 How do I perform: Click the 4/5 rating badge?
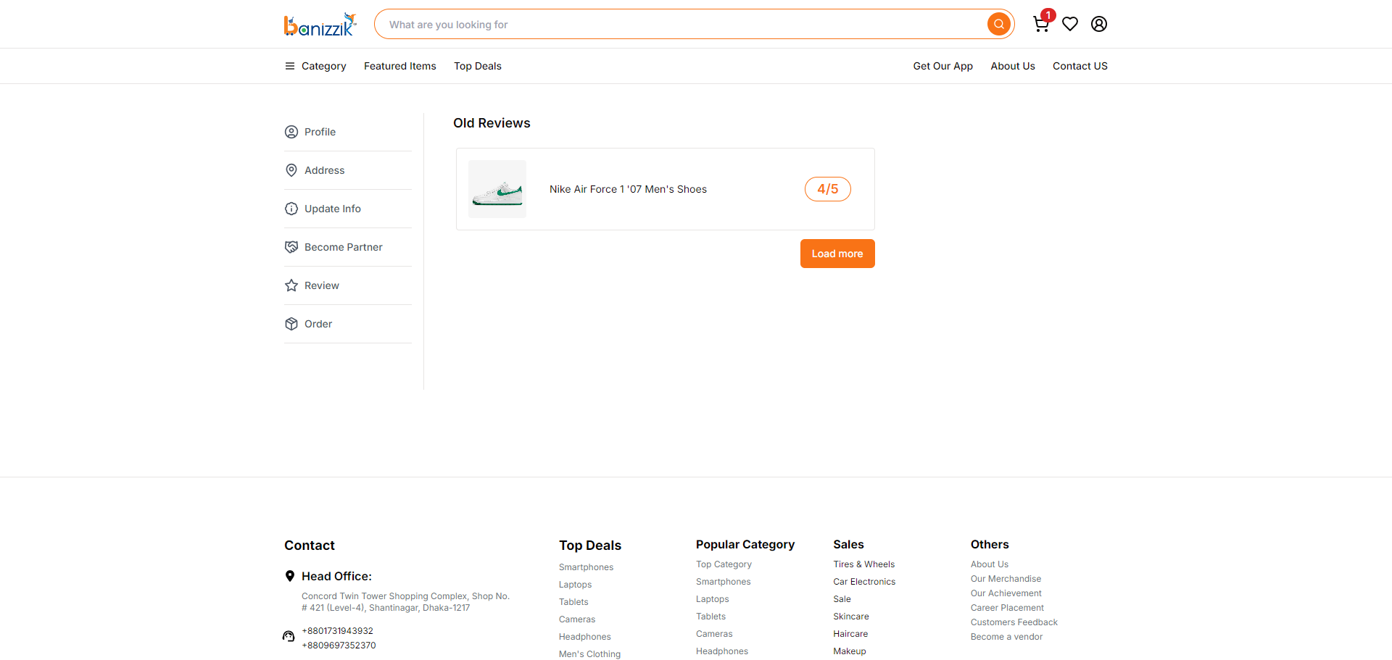pos(828,189)
